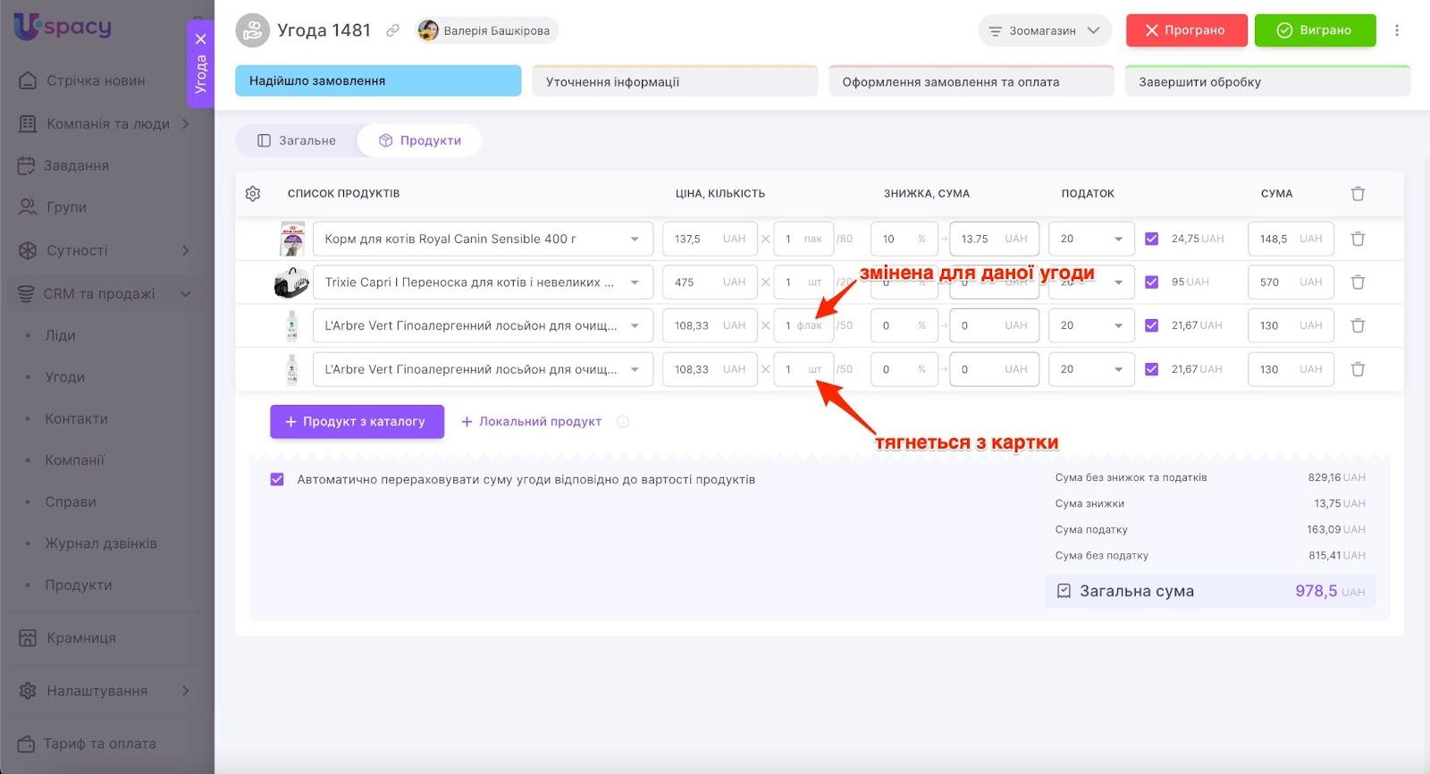Edit the Trixie Capri sum field 570
Screen dimensions: 1430x774
pyautogui.click(x=1291, y=282)
